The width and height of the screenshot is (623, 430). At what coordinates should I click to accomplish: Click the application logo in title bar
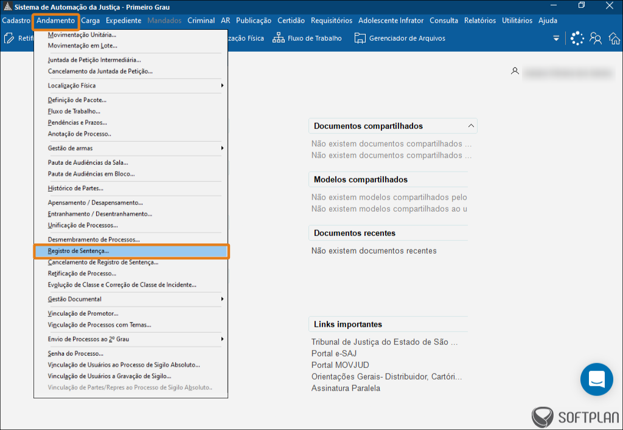click(x=7, y=7)
